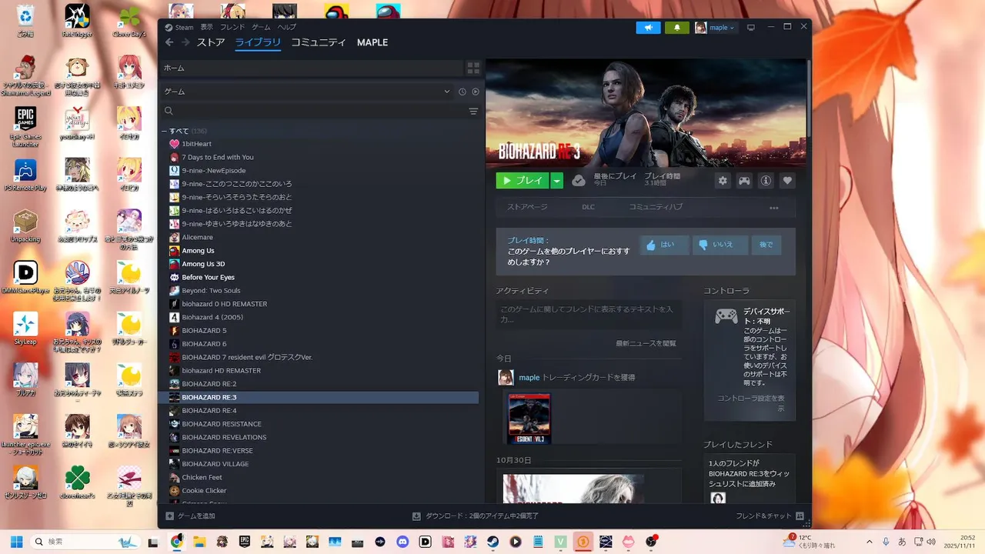The height and width of the screenshot is (554, 985).
Task: Open the ホーム library home button
Action: [312, 68]
